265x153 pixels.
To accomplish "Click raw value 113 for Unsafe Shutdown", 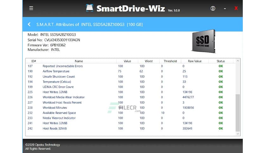I will click(x=185, y=76).
